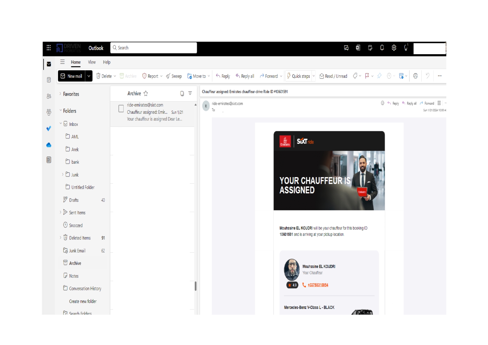Add Archive folder to favorites star
The height and width of the screenshot is (345, 488).
[x=146, y=93]
